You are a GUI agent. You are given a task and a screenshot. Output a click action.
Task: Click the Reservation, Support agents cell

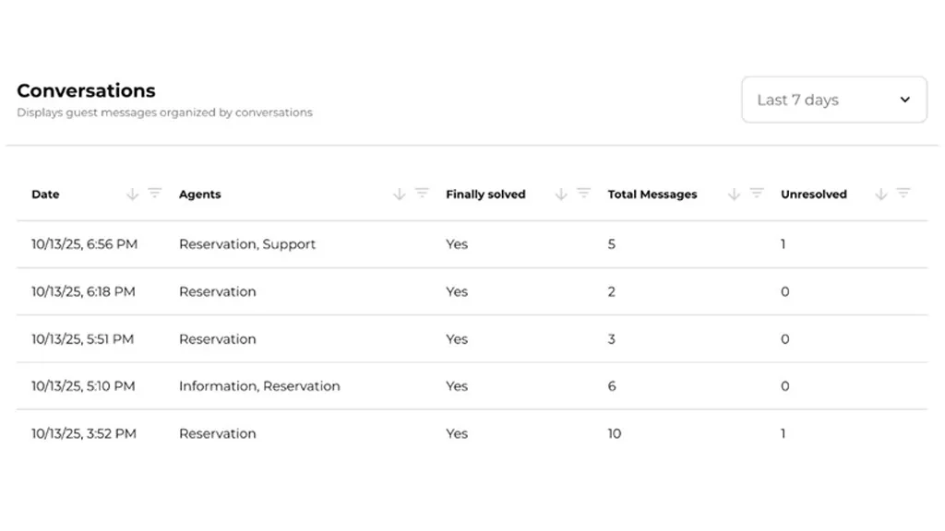(247, 244)
